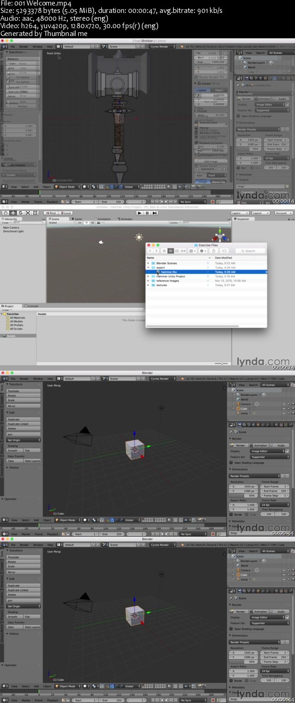This screenshot has width=295, height=703.
Task: Open Set Origin dropdown in the 00:00:34 Blender frame
Action: [x=24, y=440]
